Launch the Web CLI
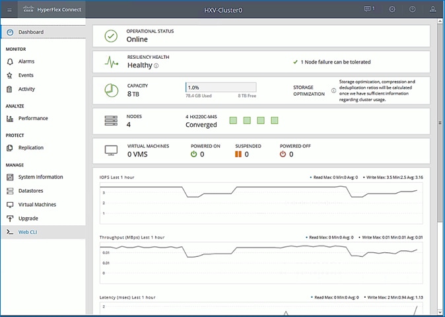This screenshot has width=445, height=317. point(28,232)
